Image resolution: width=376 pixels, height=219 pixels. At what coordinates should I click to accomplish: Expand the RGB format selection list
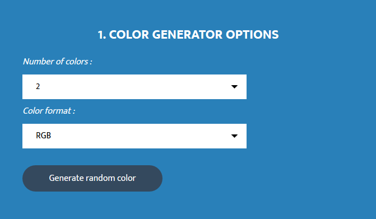click(134, 136)
